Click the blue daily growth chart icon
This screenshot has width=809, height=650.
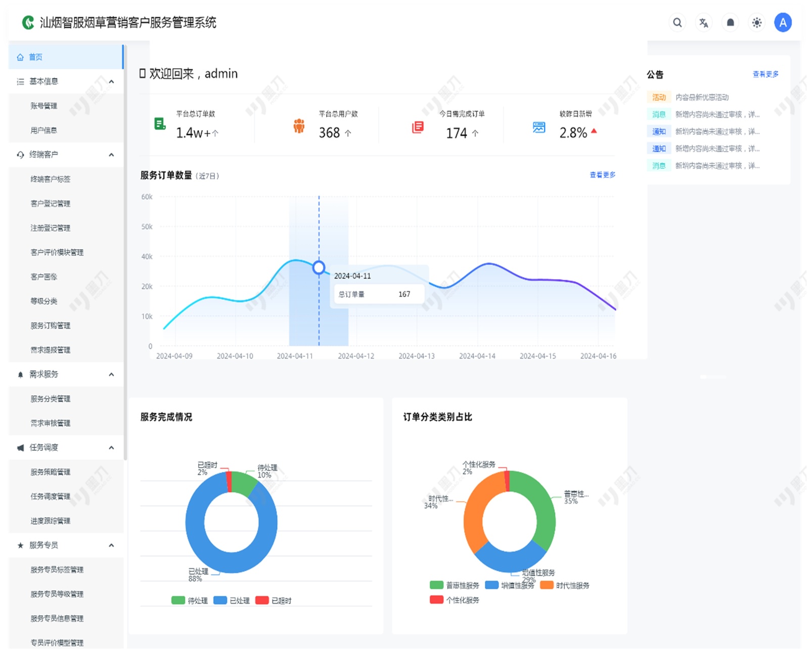539,127
